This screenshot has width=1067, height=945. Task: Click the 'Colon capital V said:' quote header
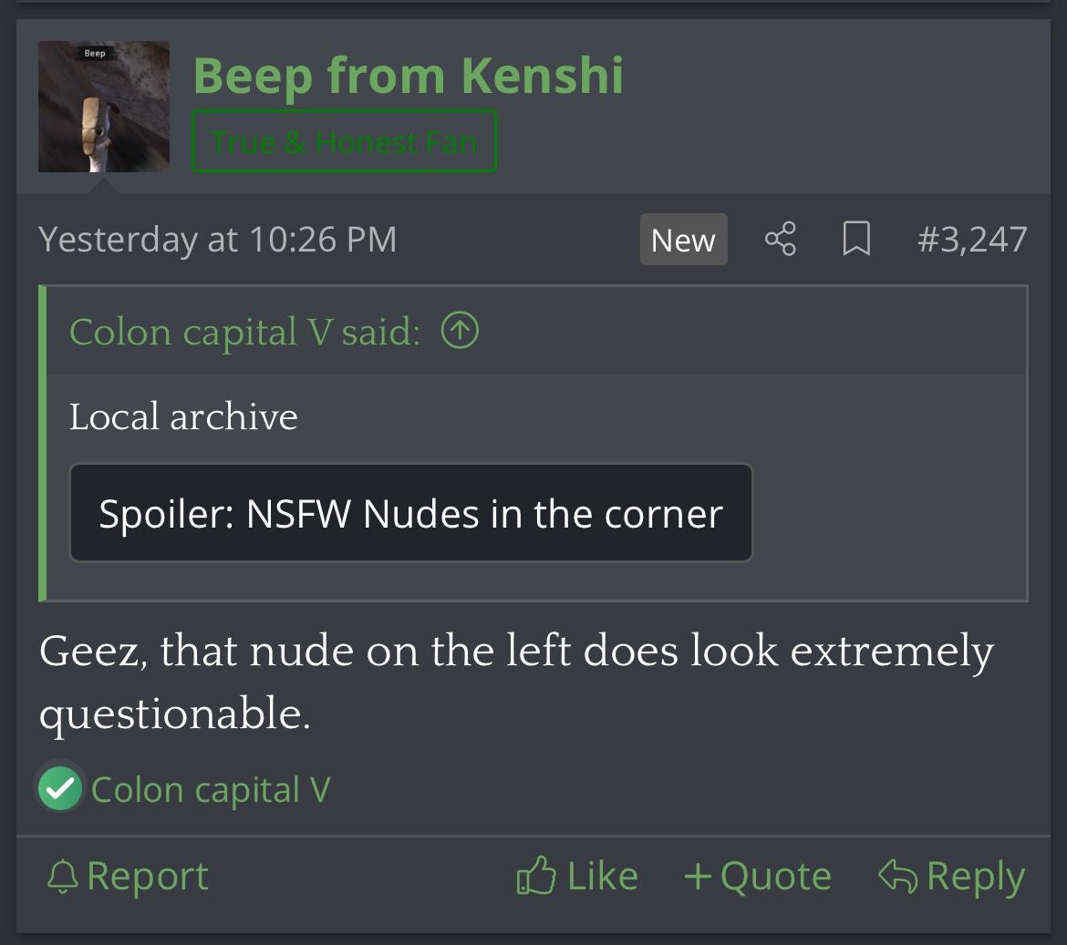click(x=244, y=332)
